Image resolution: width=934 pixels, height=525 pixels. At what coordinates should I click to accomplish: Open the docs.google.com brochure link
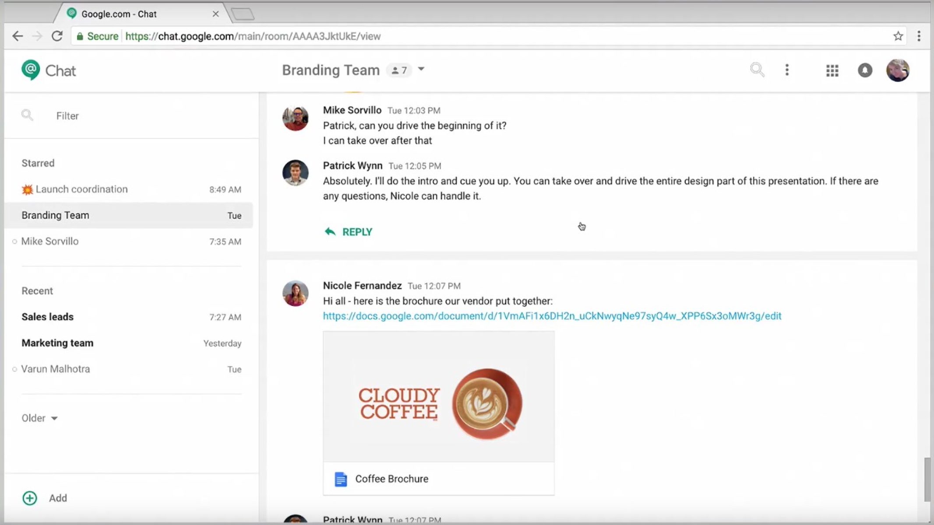click(552, 316)
